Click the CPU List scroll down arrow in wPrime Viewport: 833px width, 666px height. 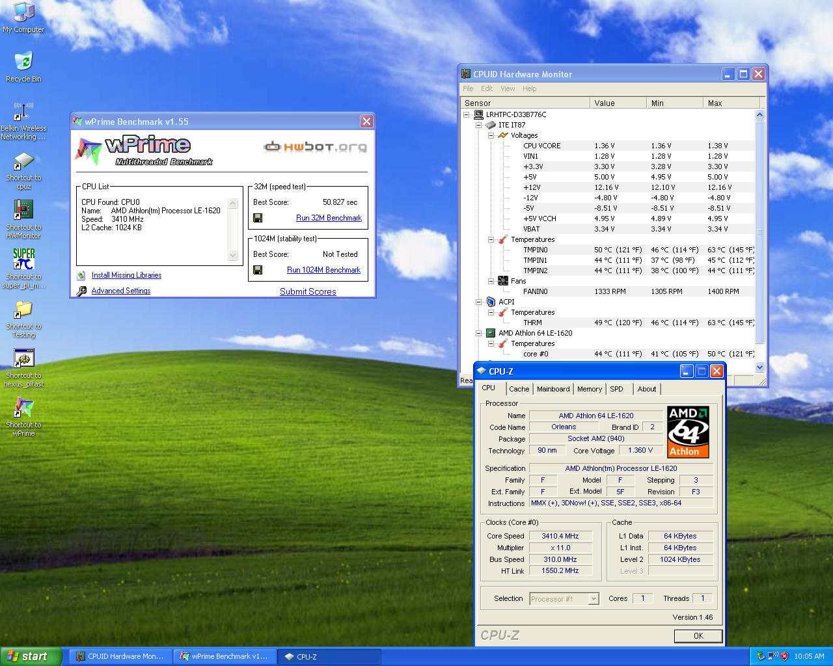[x=233, y=256]
